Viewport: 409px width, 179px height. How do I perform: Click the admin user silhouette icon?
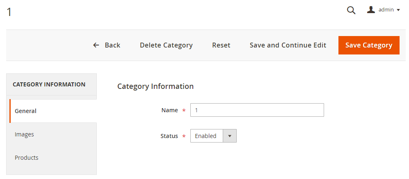(x=371, y=10)
